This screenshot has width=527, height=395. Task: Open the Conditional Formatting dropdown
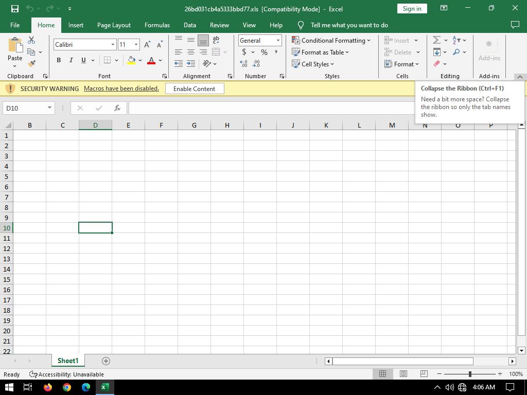click(x=331, y=40)
